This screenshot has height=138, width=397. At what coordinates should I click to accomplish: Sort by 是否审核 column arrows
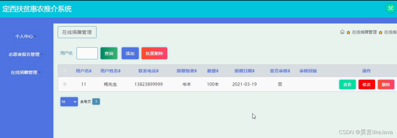tap(289, 71)
